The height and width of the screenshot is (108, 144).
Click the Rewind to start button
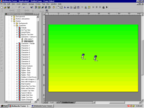click(x=93, y=7)
